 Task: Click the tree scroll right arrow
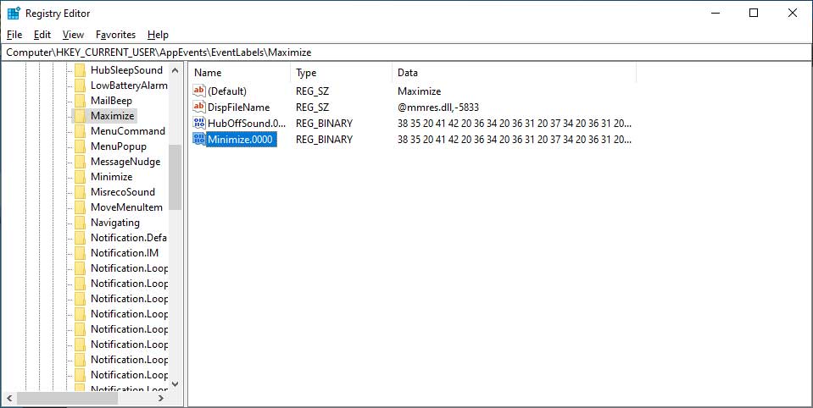coord(161,398)
